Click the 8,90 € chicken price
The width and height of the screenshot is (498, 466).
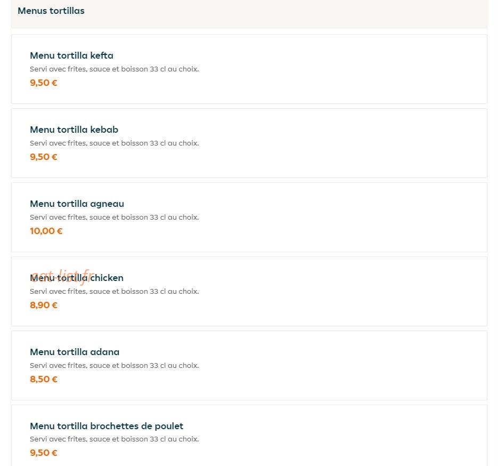tap(44, 305)
